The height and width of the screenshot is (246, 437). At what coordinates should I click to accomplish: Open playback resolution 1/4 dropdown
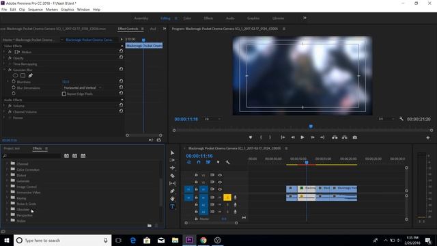point(386,119)
